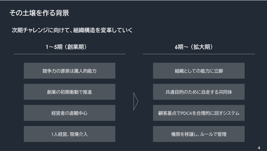Screen dimensions: 267x151
Task: Click the box 共通目的のために自走する共同体
Action: tap(199, 92)
